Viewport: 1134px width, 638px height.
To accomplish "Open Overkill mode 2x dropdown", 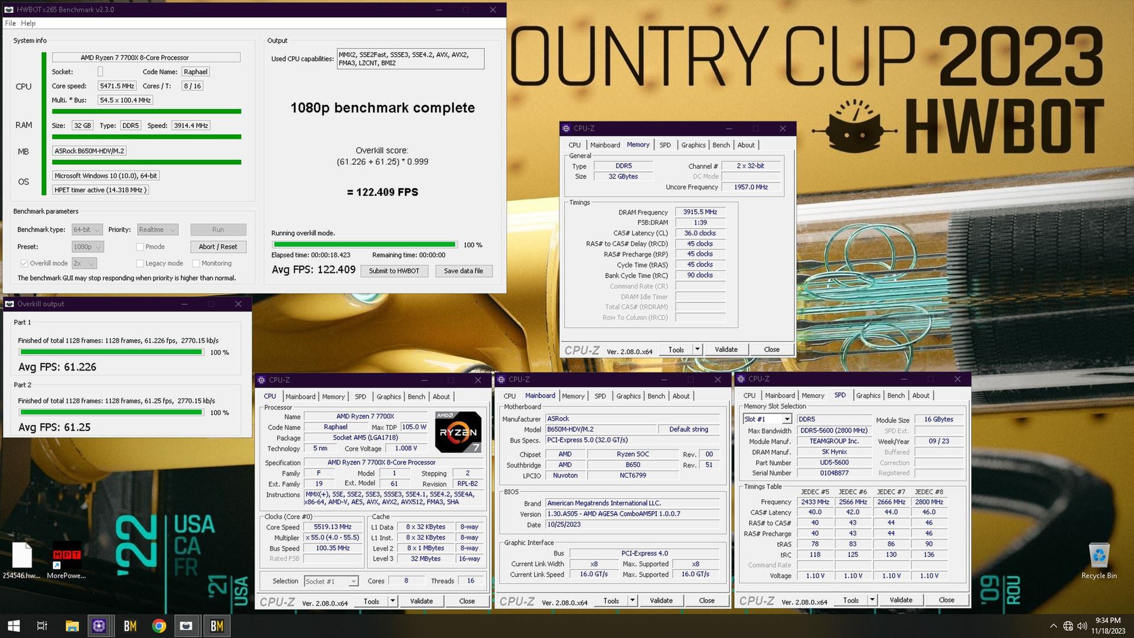I will coord(84,263).
